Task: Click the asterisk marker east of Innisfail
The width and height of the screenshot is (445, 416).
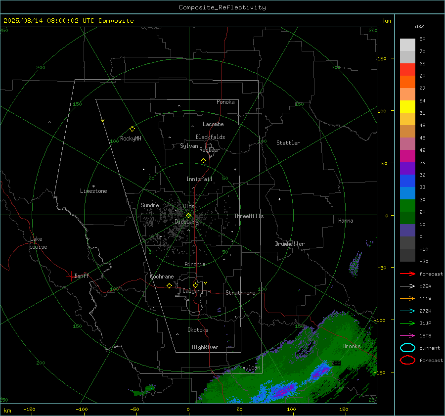Action: [235, 170]
